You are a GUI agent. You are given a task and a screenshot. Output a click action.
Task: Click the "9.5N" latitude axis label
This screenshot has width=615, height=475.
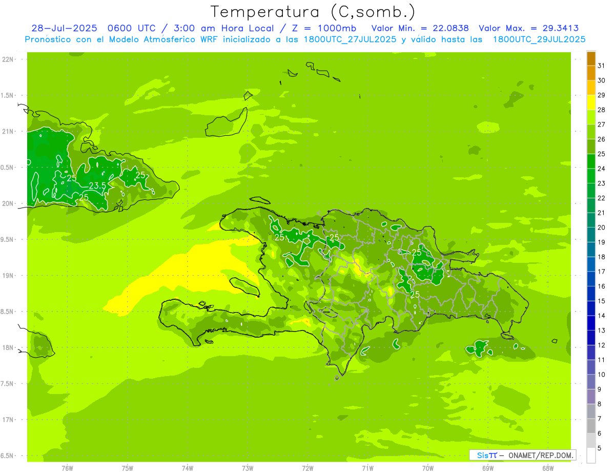pos(8,239)
